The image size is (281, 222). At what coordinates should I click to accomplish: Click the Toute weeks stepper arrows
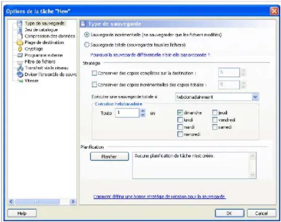coord(143,113)
